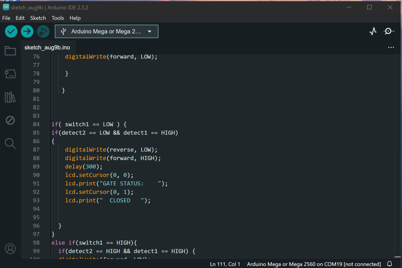Show the Debug sidebar panel
This screenshot has height=268, width=402.
point(10,120)
